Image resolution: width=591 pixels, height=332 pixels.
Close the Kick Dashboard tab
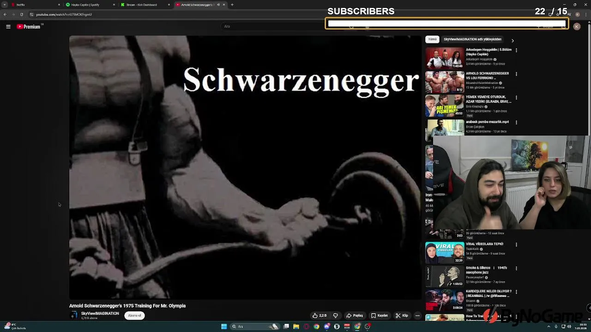pyautogui.click(x=169, y=5)
